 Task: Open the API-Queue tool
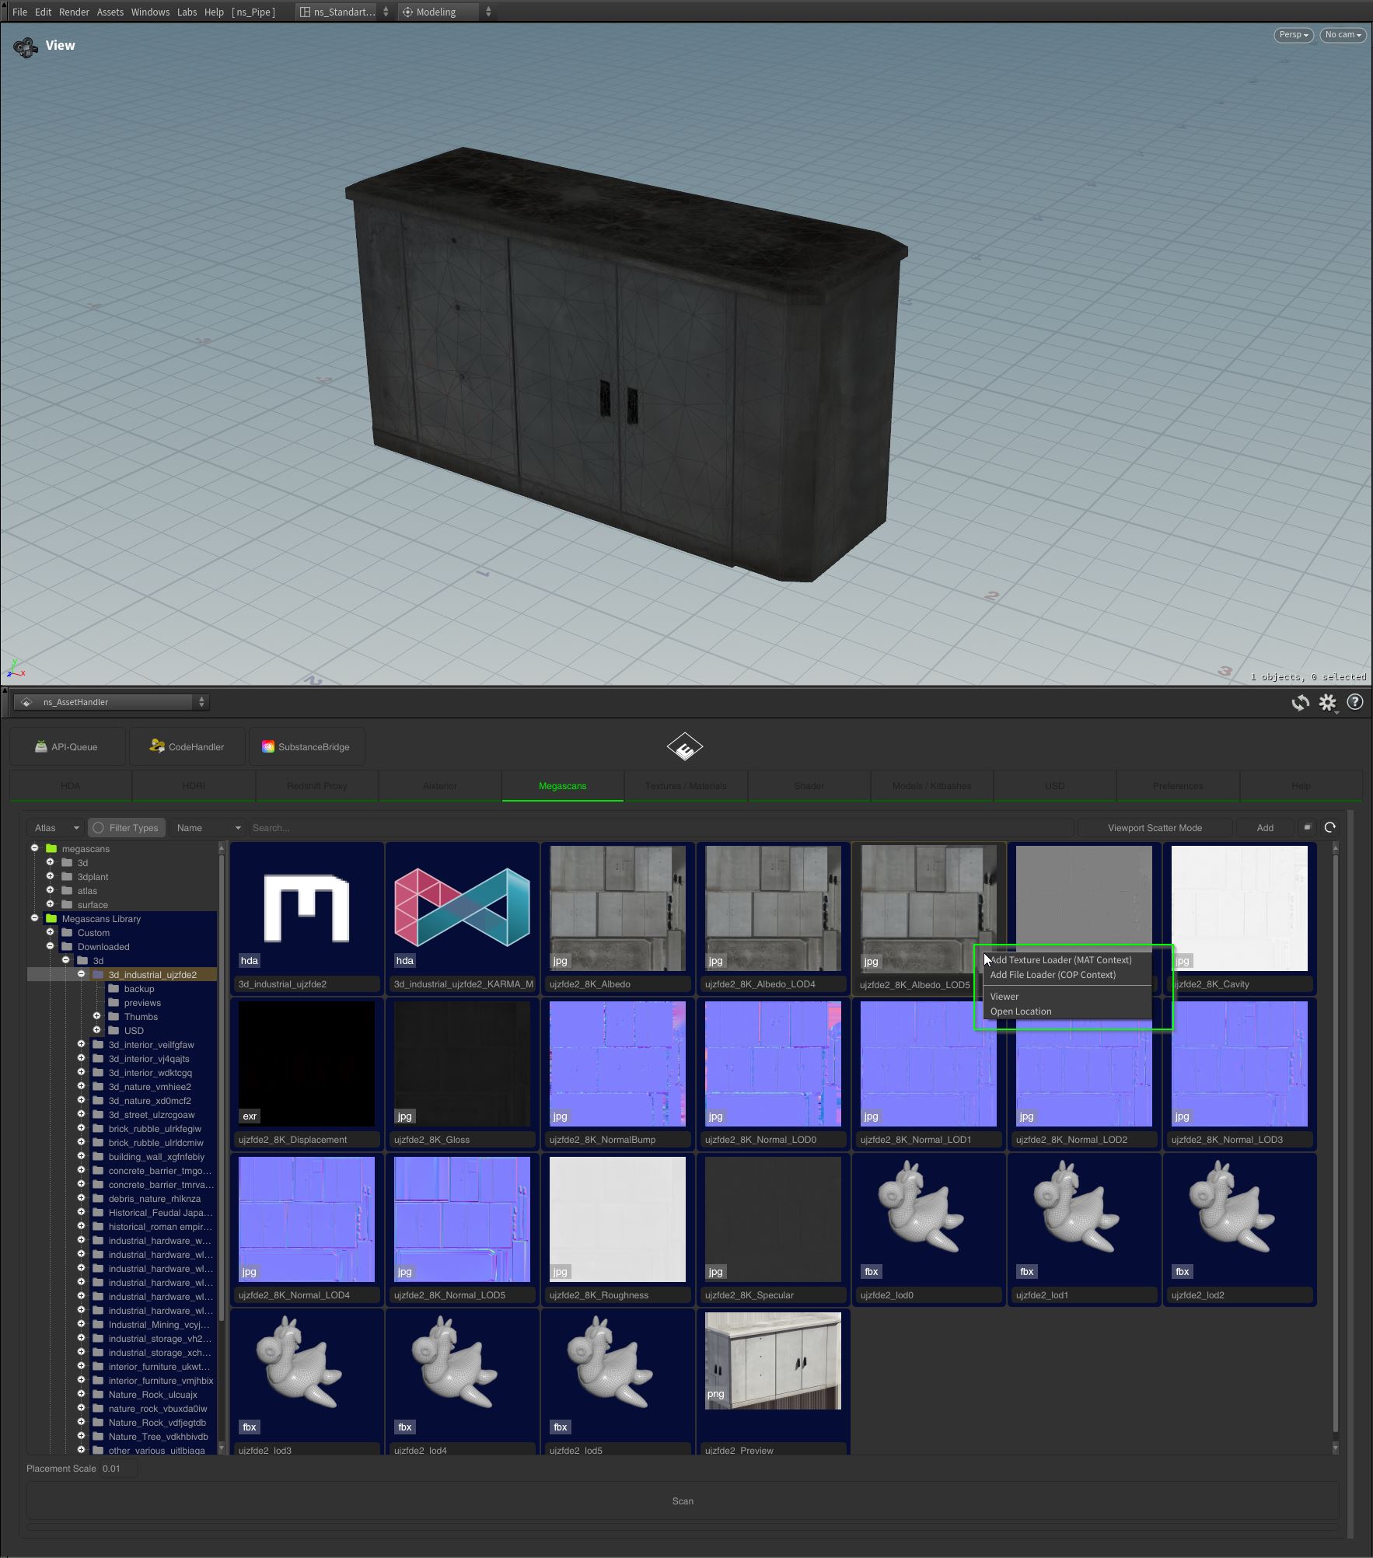click(x=67, y=746)
